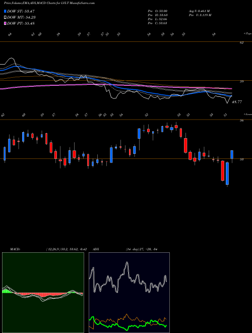Click the last blue candlestick near 53
This screenshot has height=333, width=252.
click(232, 154)
